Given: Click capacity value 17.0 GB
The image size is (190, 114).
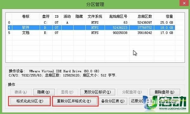Looking at the screenshot, I should [167, 33].
